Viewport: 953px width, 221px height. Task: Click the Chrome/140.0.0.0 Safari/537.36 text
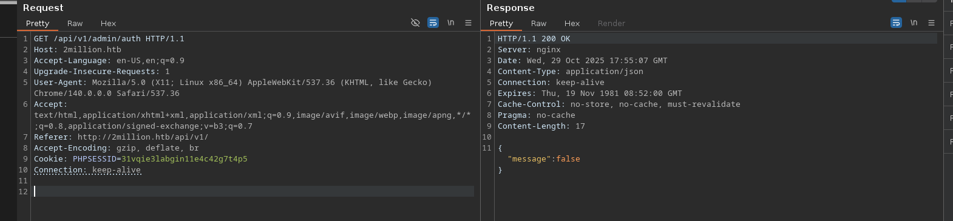coord(107,93)
